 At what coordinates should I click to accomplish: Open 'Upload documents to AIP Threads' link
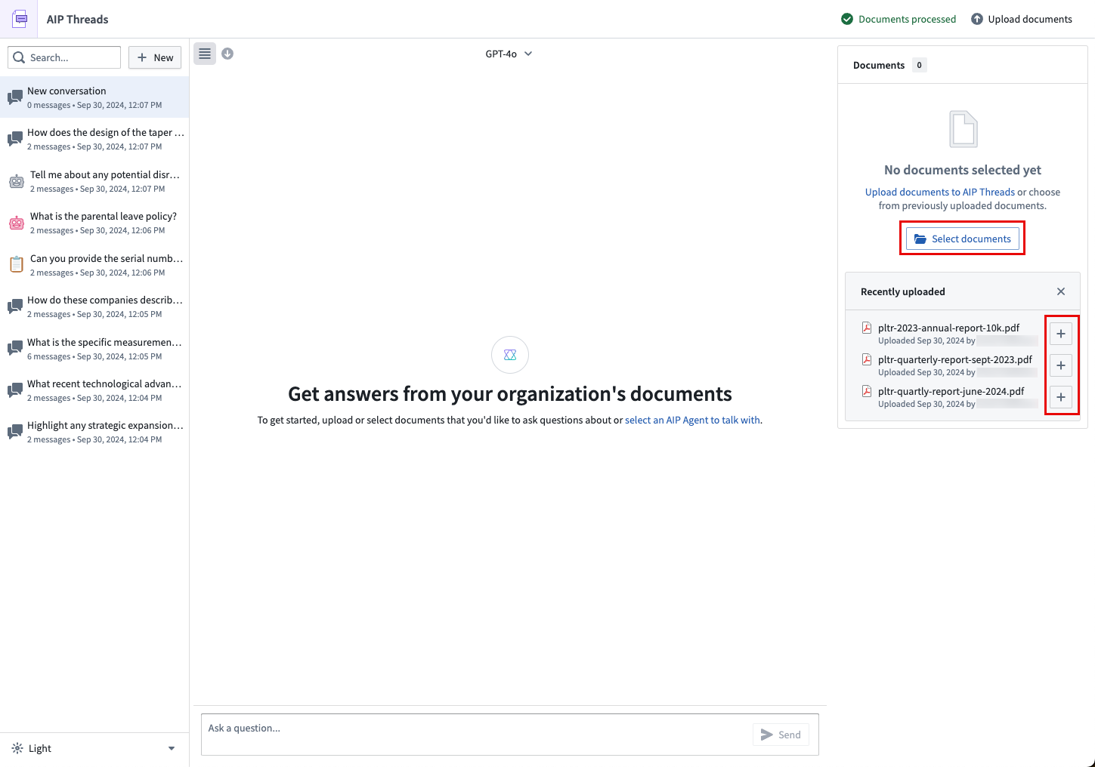pos(940,192)
